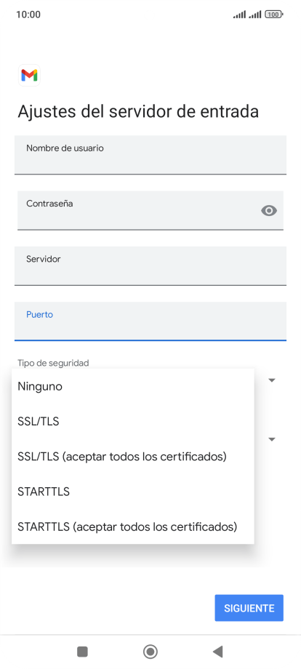Focus the Nombre de usuario field
The image size is (301, 669).
(x=150, y=155)
